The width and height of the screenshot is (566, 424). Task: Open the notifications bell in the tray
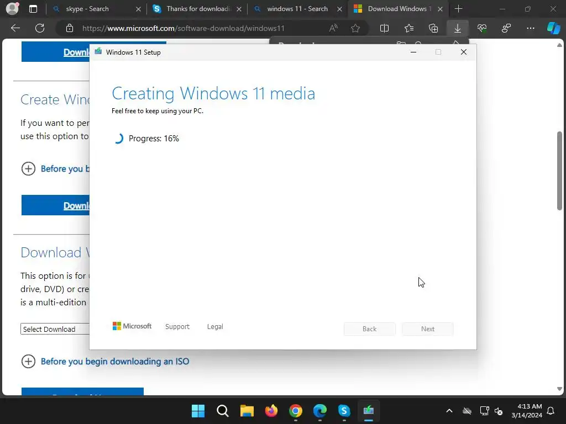coord(551,411)
